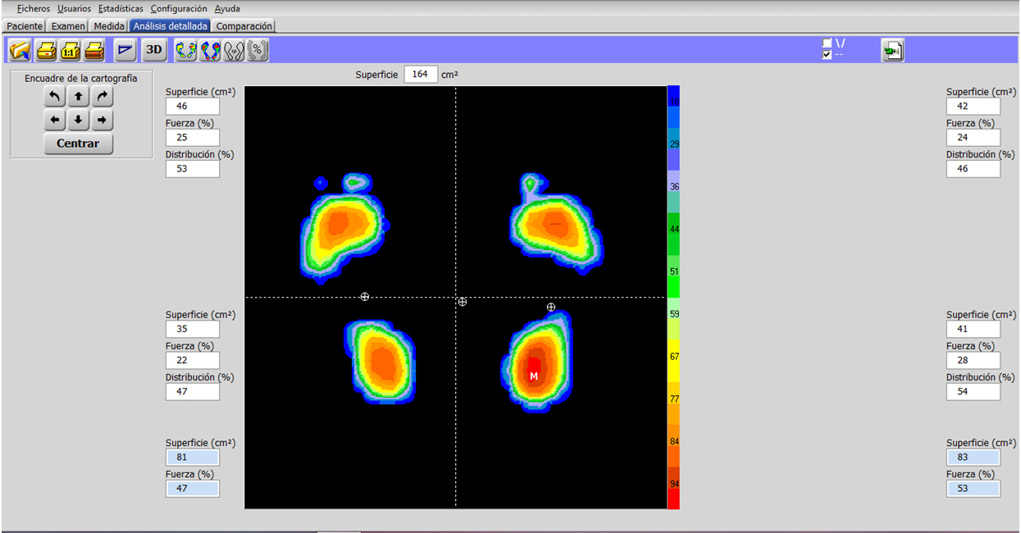
Task: Shift cartography down with down arrow
Action: 78,121
